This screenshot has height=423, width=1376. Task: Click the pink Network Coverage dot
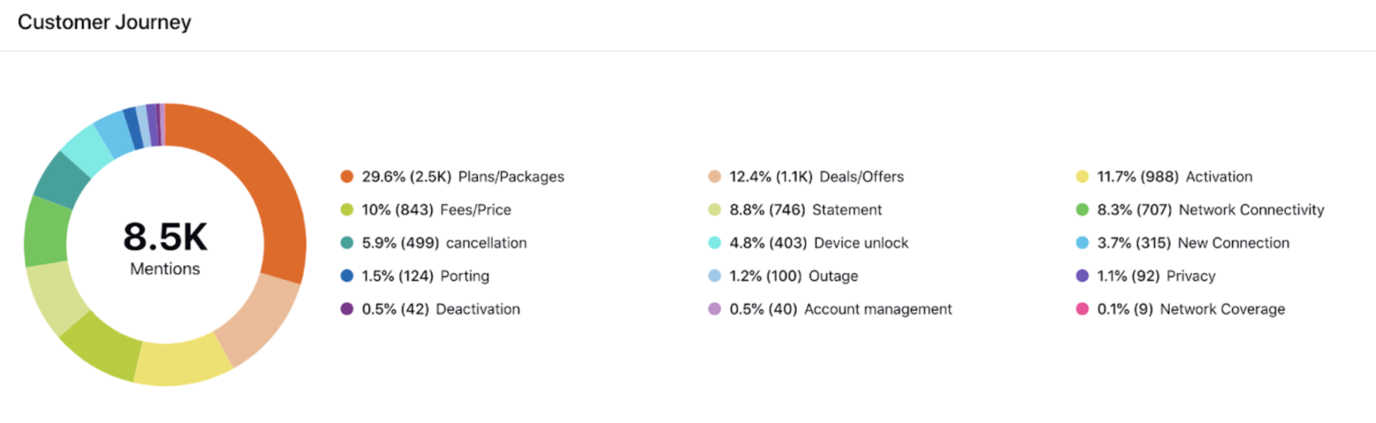(x=1082, y=309)
